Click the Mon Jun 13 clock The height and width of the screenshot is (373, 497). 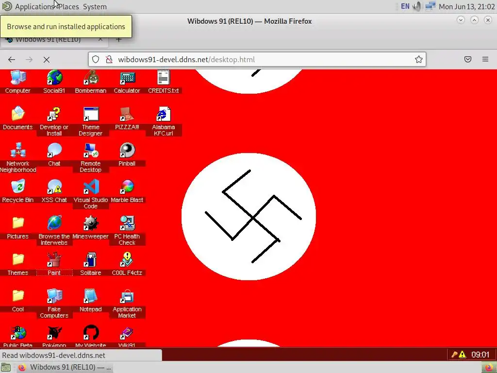point(466,6)
